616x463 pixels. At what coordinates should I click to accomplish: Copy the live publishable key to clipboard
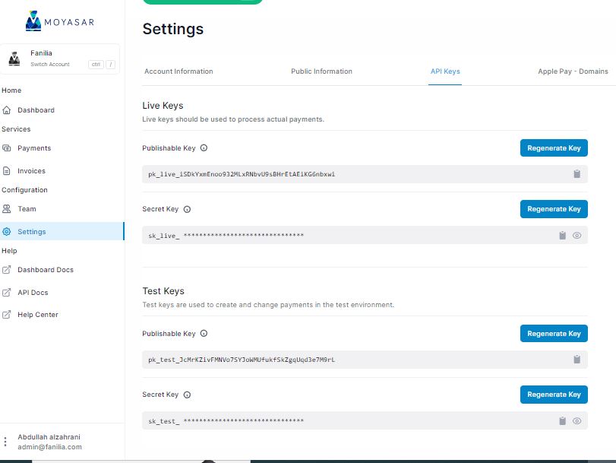[x=577, y=174]
